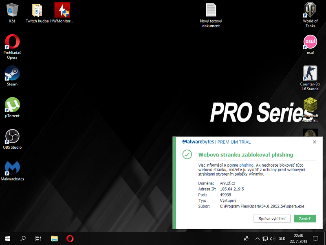Open the Action Center notifications icon

click(x=315, y=238)
